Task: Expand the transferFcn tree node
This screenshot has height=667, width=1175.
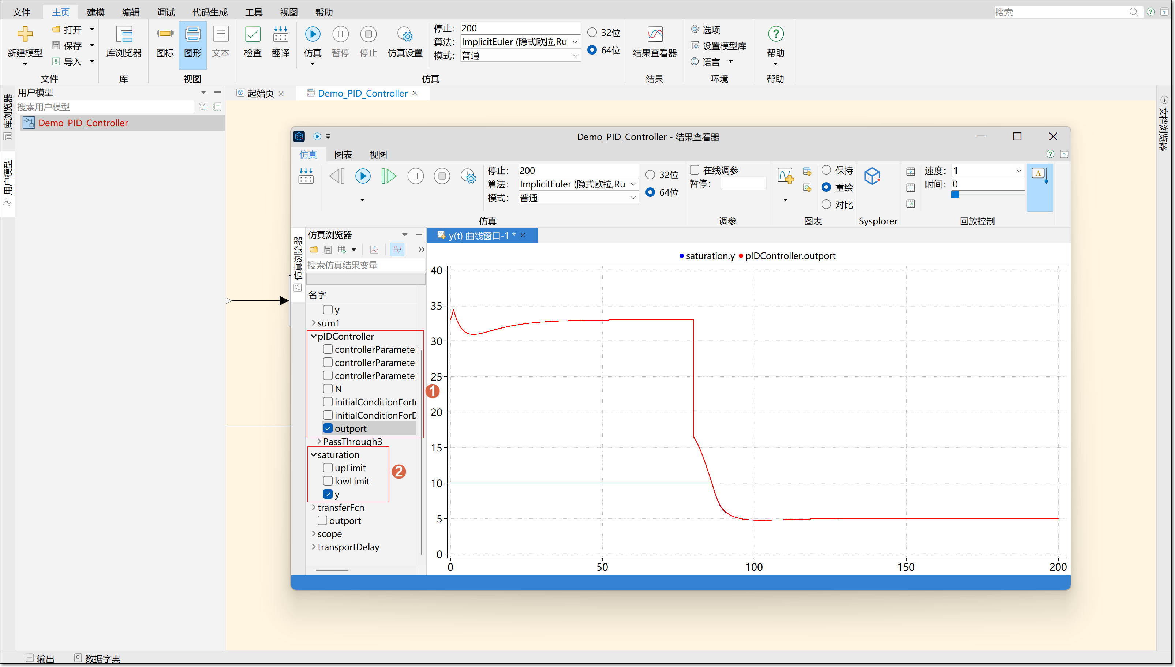Action: click(x=314, y=507)
